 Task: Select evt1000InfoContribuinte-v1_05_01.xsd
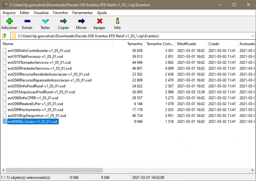click(x=39, y=50)
